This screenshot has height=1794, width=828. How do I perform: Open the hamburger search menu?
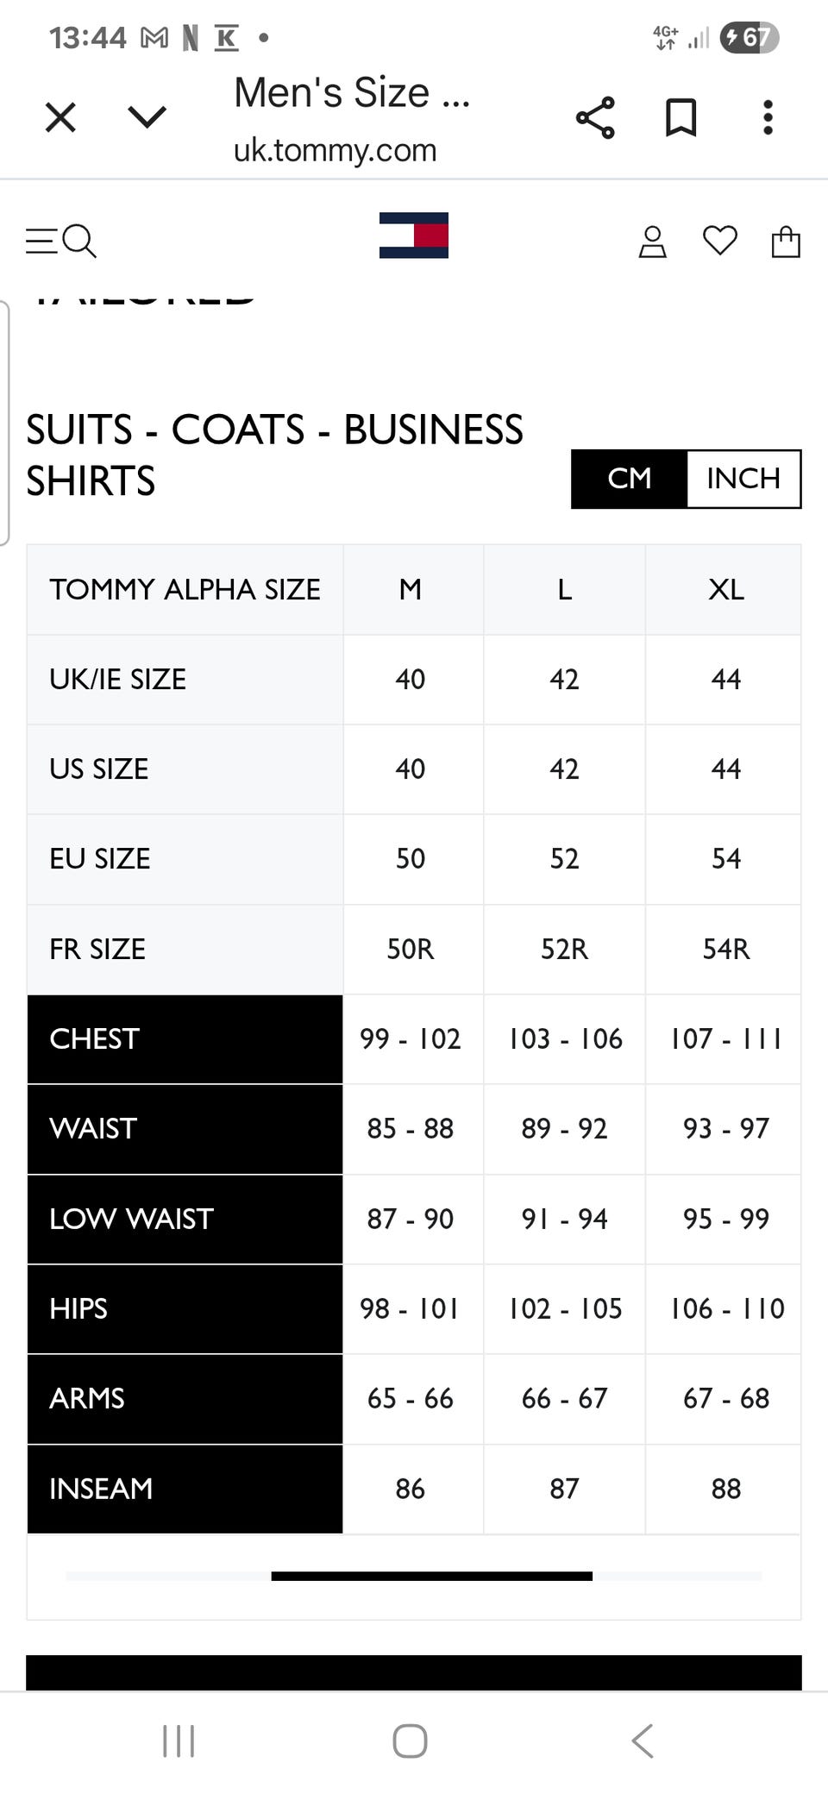click(60, 241)
